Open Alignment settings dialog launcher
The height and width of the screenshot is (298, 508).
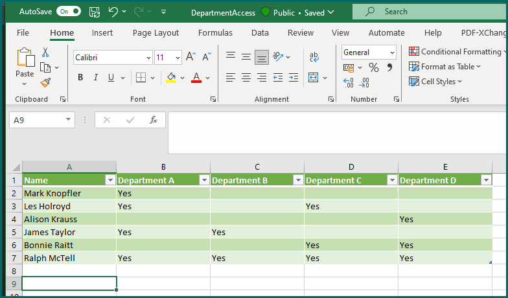(x=330, y=100)
